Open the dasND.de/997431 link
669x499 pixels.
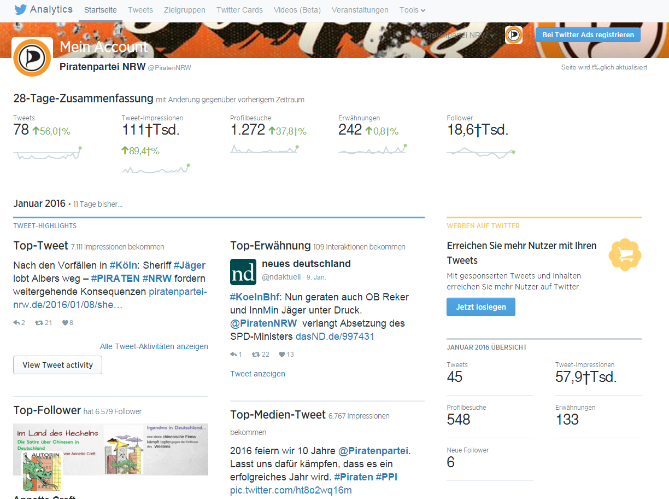click(x=335, y=336)
